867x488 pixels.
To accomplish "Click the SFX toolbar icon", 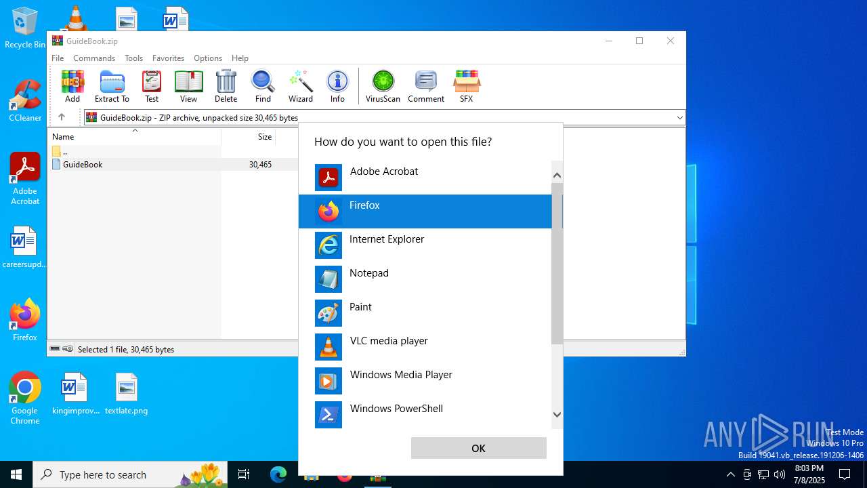I will tap(466, 86).
